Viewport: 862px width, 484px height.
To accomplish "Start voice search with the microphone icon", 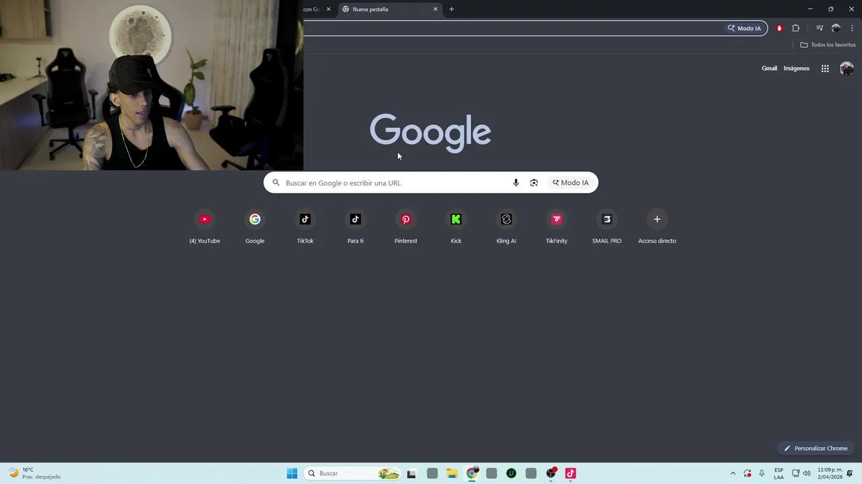I will tap(516, 183).
